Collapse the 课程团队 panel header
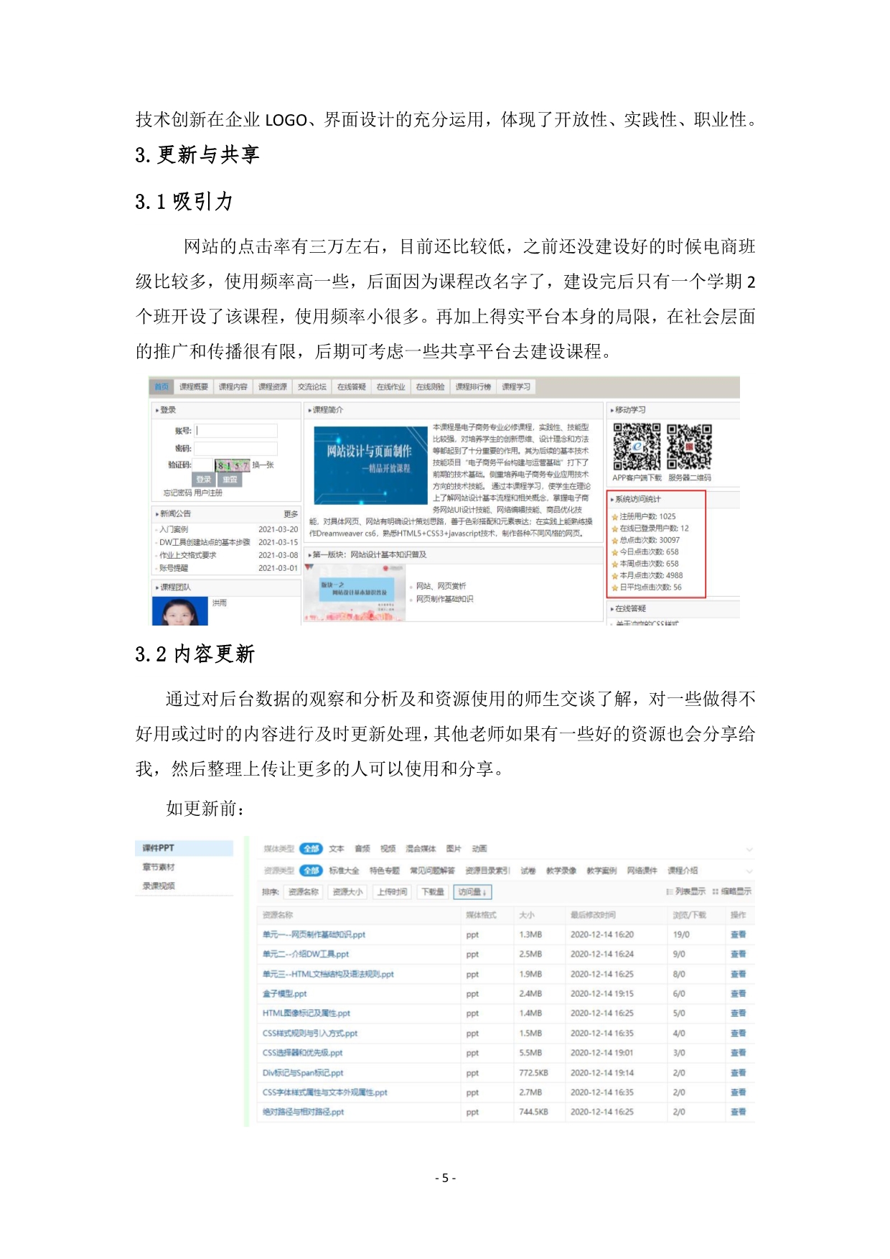The width and height of the screenshot is (890, 1259). (x=225, y=587)
